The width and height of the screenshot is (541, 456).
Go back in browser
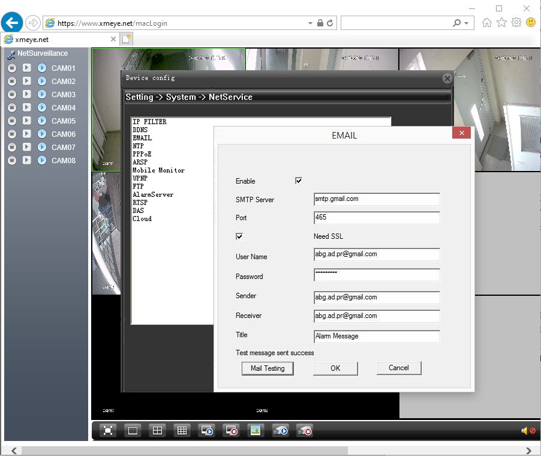tap(12, 23)
